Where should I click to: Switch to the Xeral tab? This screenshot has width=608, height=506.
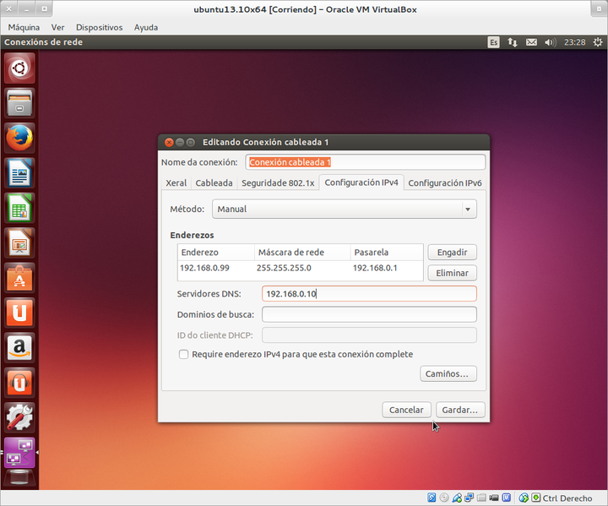point(176,182)
